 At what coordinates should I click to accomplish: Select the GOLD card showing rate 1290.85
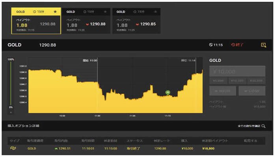click(x=136, y=21)
